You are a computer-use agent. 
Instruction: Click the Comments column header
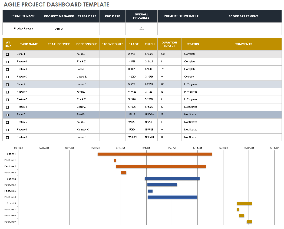pos(243,44)
